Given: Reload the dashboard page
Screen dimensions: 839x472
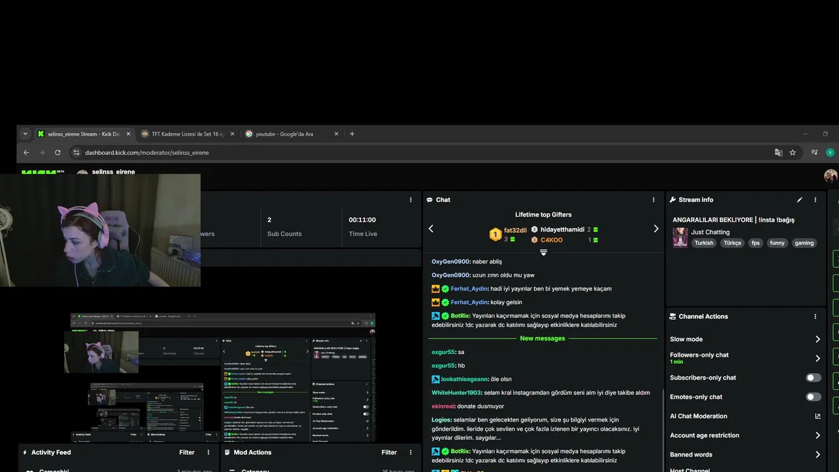Looking at the screenshot, I should [x=58, y=152].
